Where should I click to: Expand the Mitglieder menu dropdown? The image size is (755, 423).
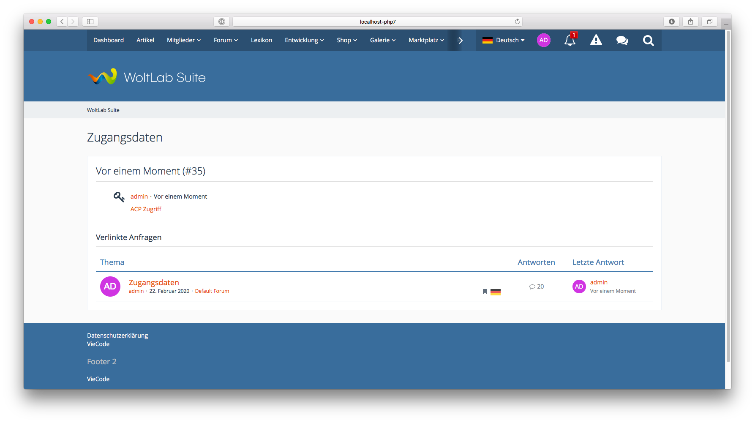coord(183,40)
